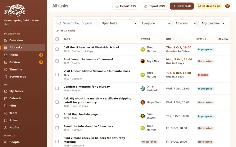This screenshot has height=147, width=236.
Task: Click the Blocked status pill
Action: coord(203,75)
